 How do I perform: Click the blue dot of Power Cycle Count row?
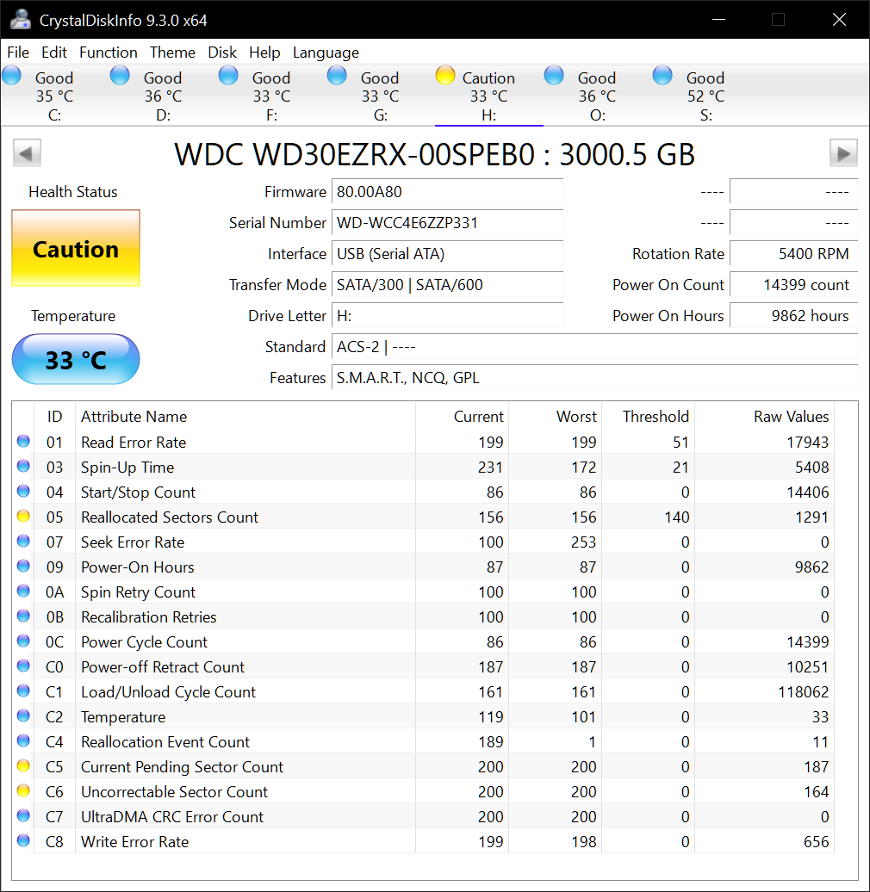23,641
